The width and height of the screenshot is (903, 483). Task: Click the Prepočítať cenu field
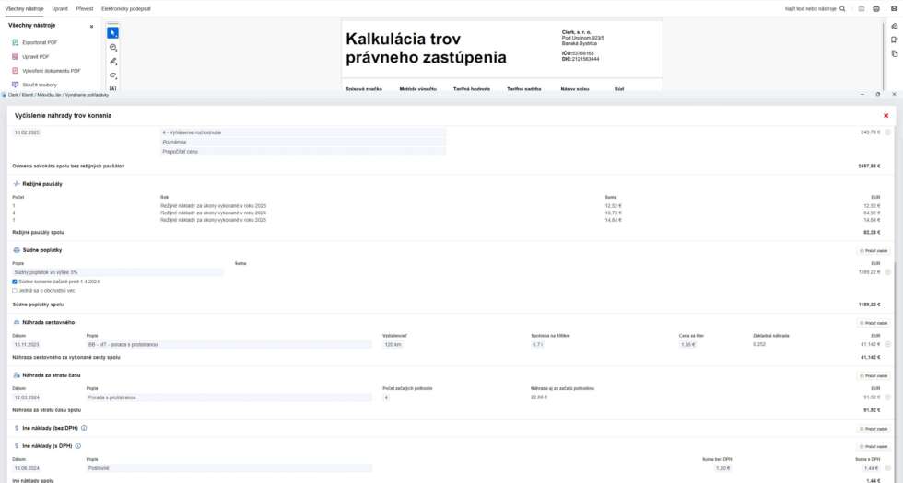pos(303,152)
